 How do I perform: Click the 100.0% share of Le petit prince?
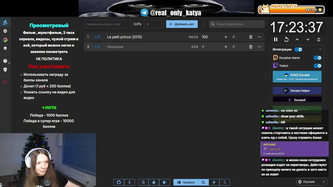tap(193, 37)
